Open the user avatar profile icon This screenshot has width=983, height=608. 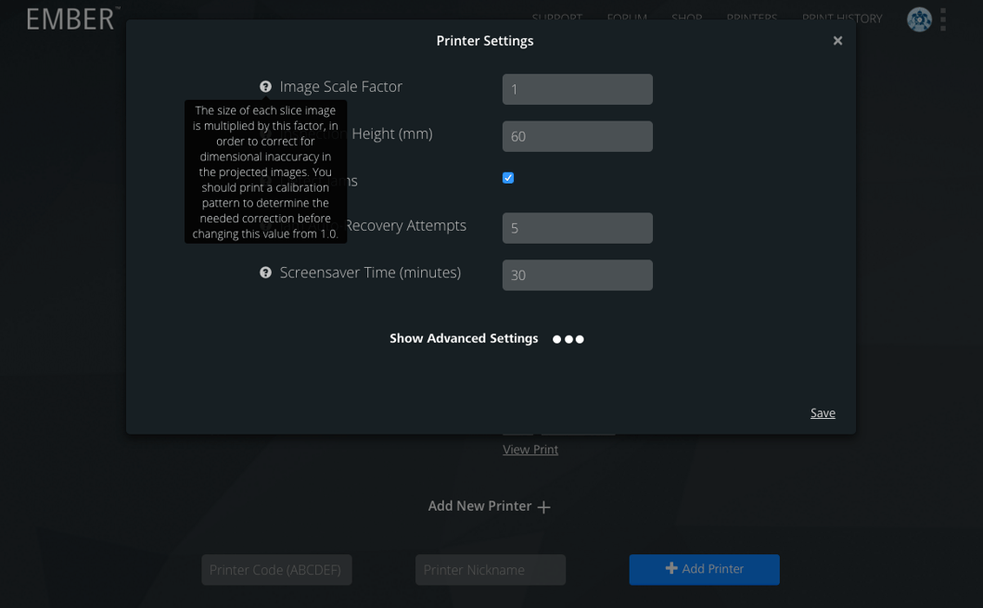[919, 19]
